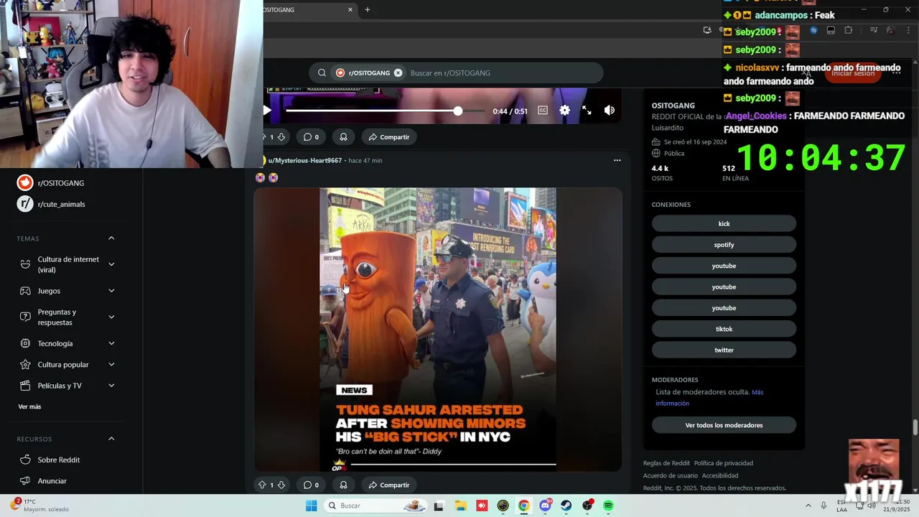Screen dimensions: 919x517
Task: Give an award to the video post
Action: [x=343, y=137]
